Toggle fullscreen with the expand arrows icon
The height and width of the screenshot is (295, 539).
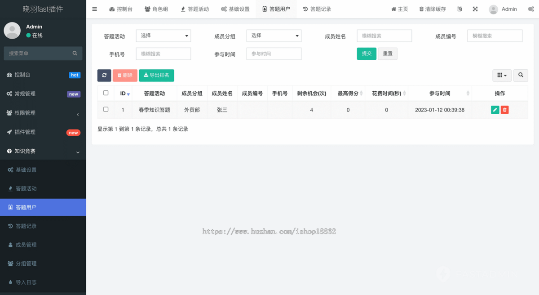tap(475, 9)
